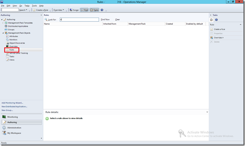The width and height of the screenshot is (245, 146).
Task: Sort by Management Pack column header
Action: point(147,24)
